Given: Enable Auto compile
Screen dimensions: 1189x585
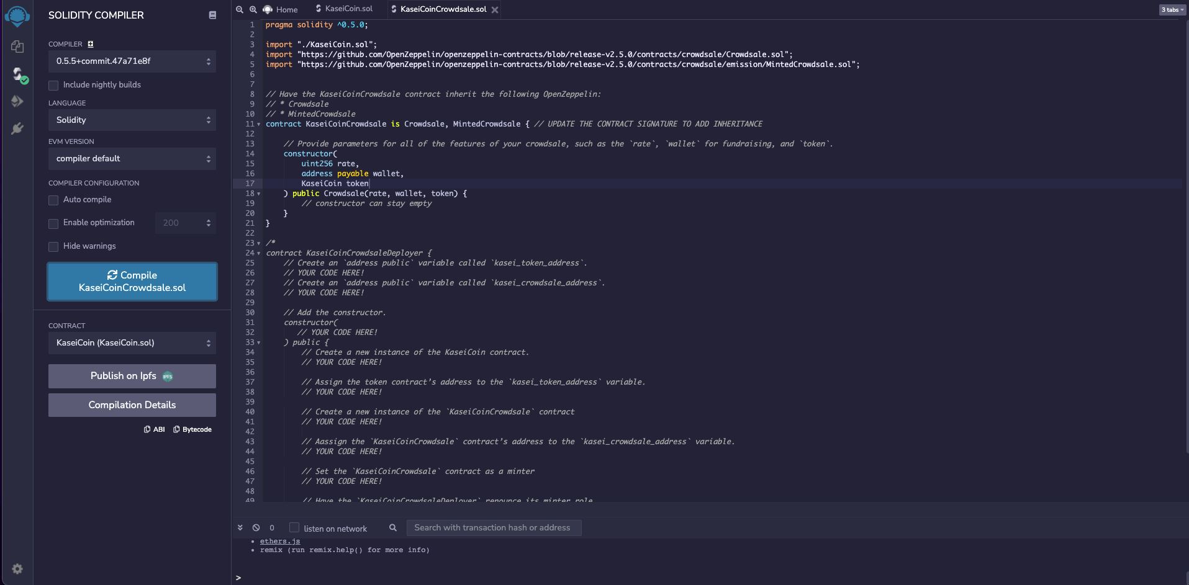Looking at the screenshot, I should [x=53, y=200].
